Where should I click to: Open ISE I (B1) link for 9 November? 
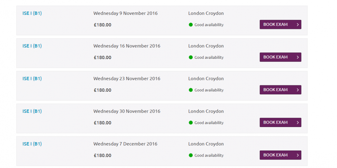pos(32,13)
